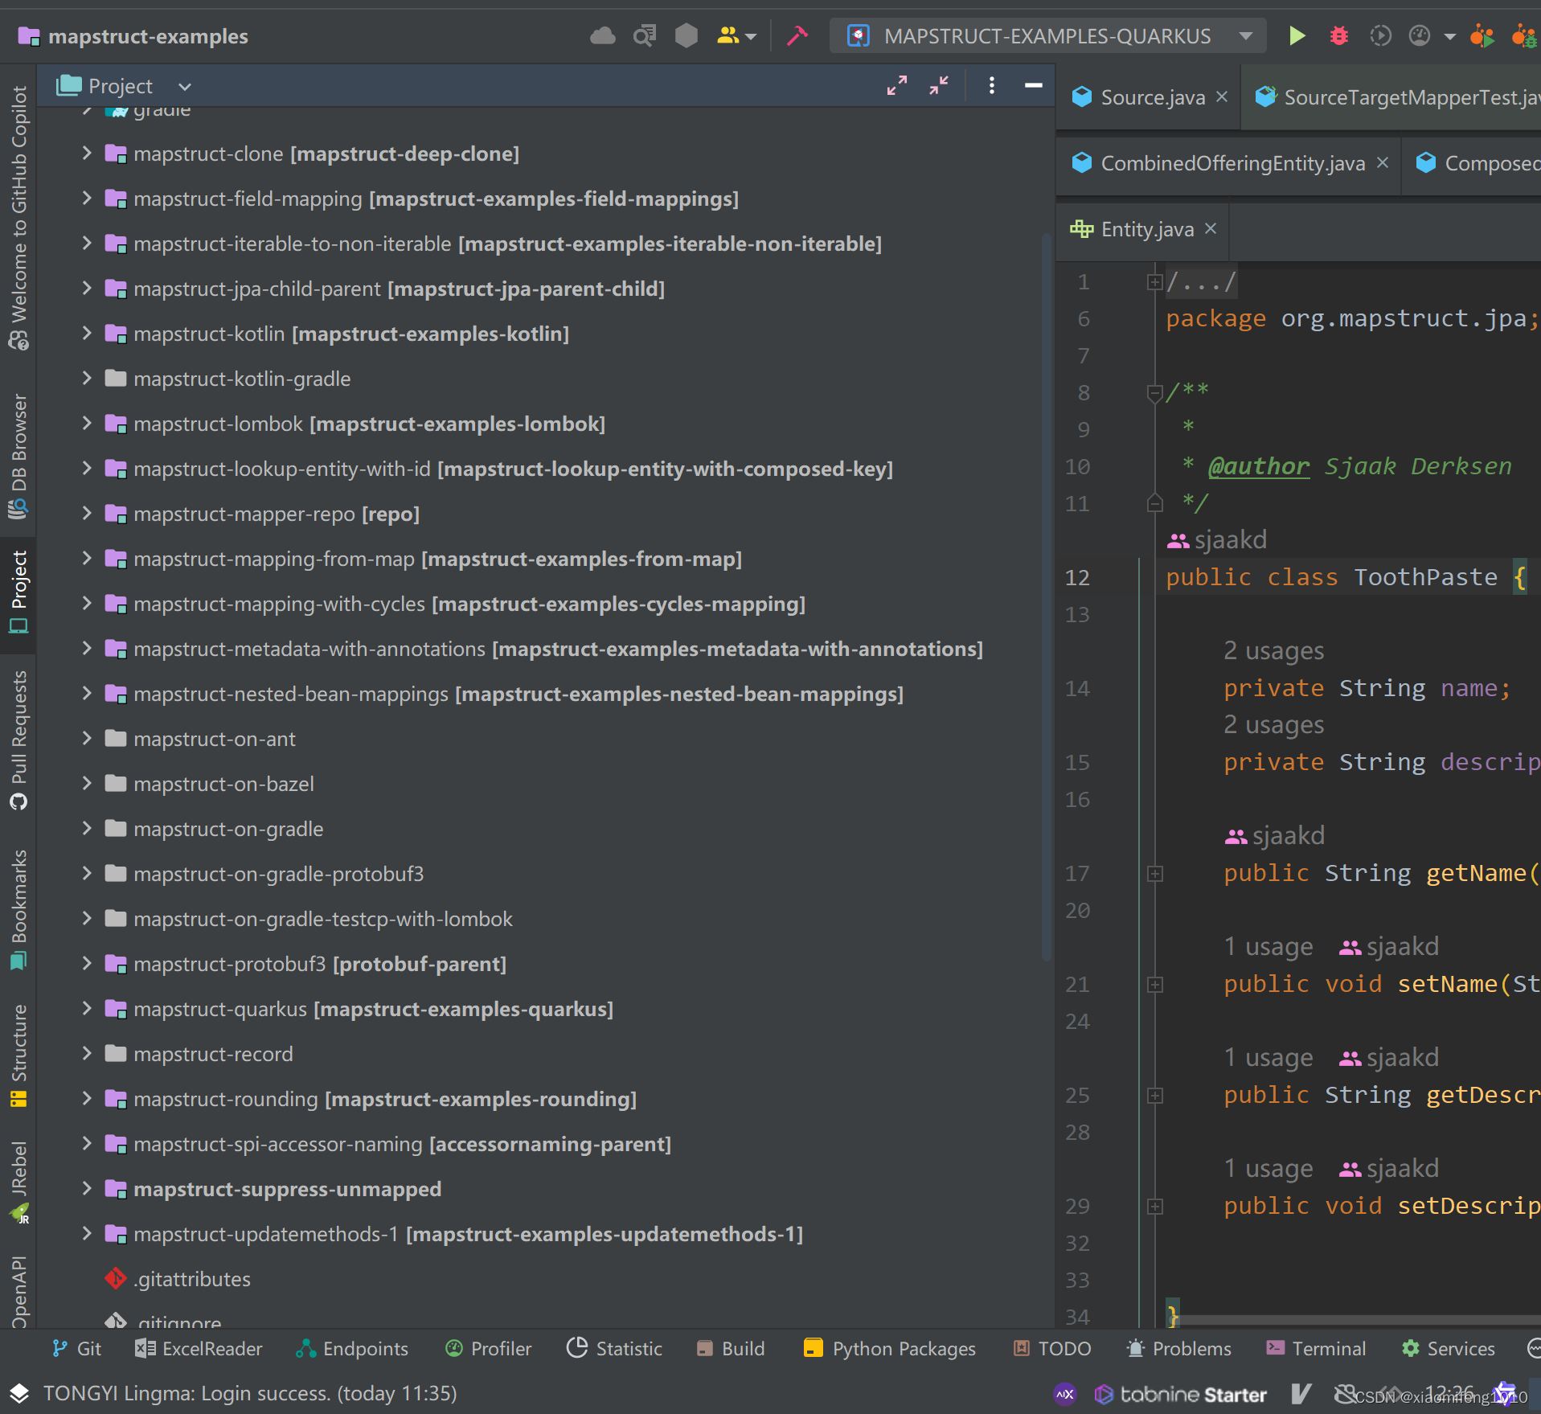The width and height of the screenshot is (1541, 1414).
Task: Toggle fold on collapsed header comment
Action: [1155, 282]
